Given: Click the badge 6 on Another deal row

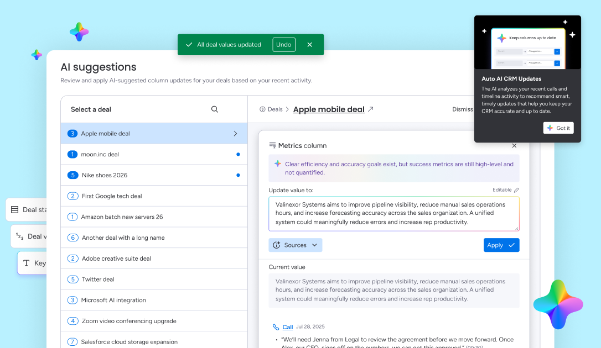Looking at the screenshot, I should point(73,238).
